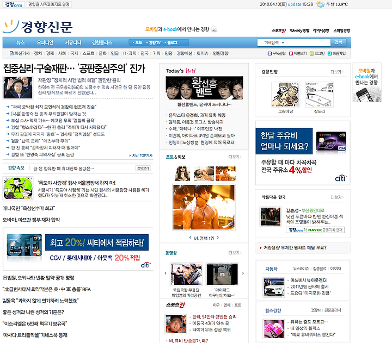Image resolution: width=392 pixels, height=343 pixels.
Task: Click previous arrow beside 비, 컴백 1위
Action: (x=190, y=238)
